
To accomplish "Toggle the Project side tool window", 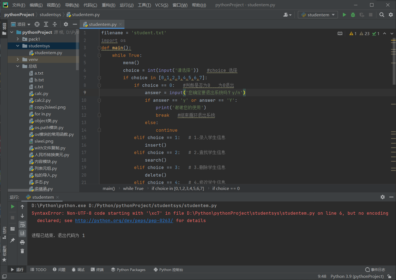I will 4,29.
